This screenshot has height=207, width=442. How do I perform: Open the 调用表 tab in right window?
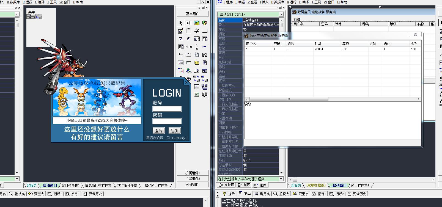tap(262, 194)
